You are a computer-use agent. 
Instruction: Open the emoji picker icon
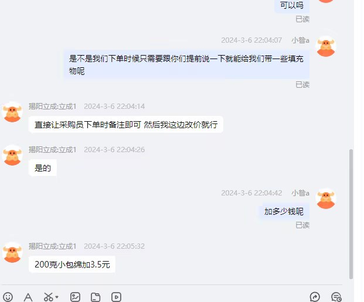pyautogui.click(x=8, y=297)
